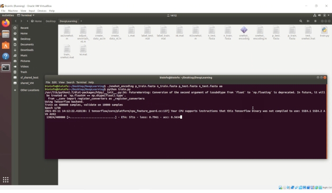
Task: Launch the Help icon in dock
Action: [x=6, y=56]
